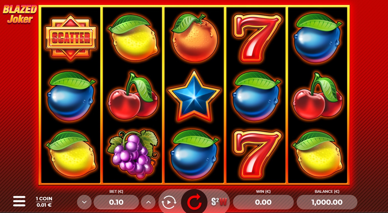The image size is (388, 213).
Task: Click the Scatter symbol on first reel
Action: pos(71,38)
